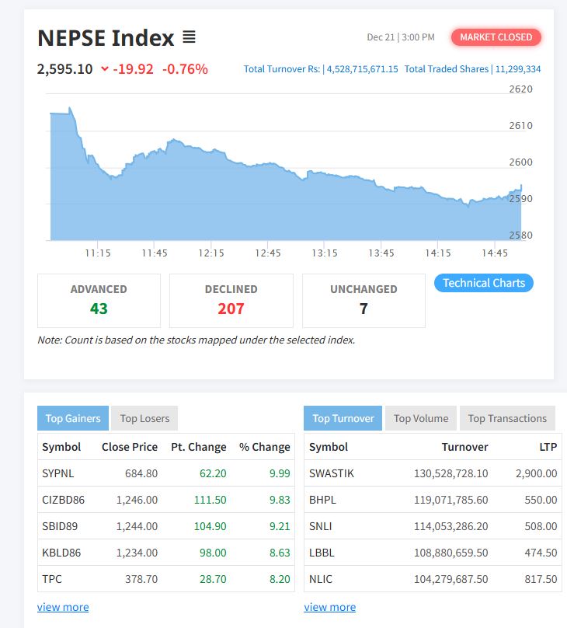Viewport: 567px width, 628px height.
Task: Click view more under Top Turnover table
Action: point(329,607)
